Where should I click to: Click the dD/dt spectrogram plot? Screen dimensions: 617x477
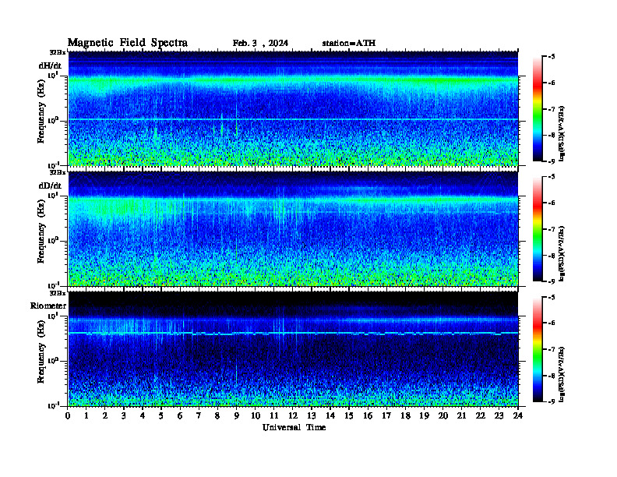pyautogui.click(x=293, y=228)
